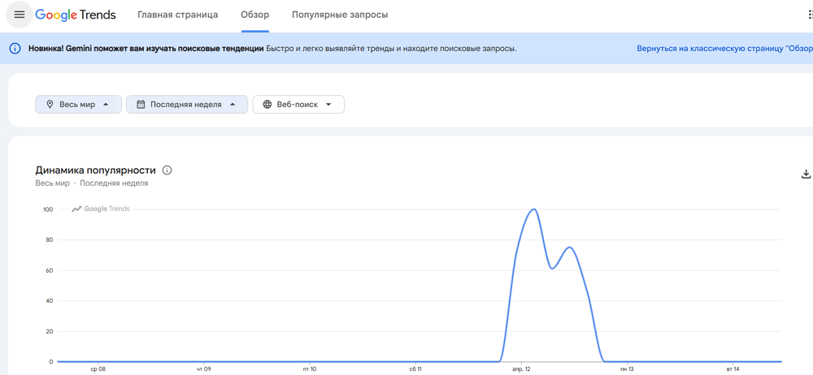This screenshot has width=813, height=375.
Task: Switch to the Главная страница tab
Action: coord(177,15)
